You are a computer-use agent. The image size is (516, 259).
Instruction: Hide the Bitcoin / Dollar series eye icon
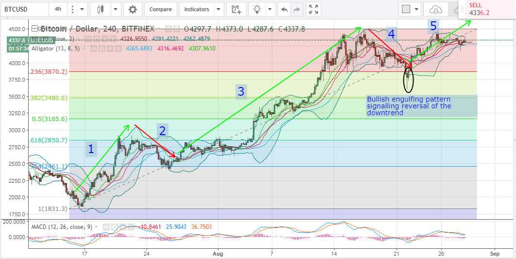click(168, 29)
